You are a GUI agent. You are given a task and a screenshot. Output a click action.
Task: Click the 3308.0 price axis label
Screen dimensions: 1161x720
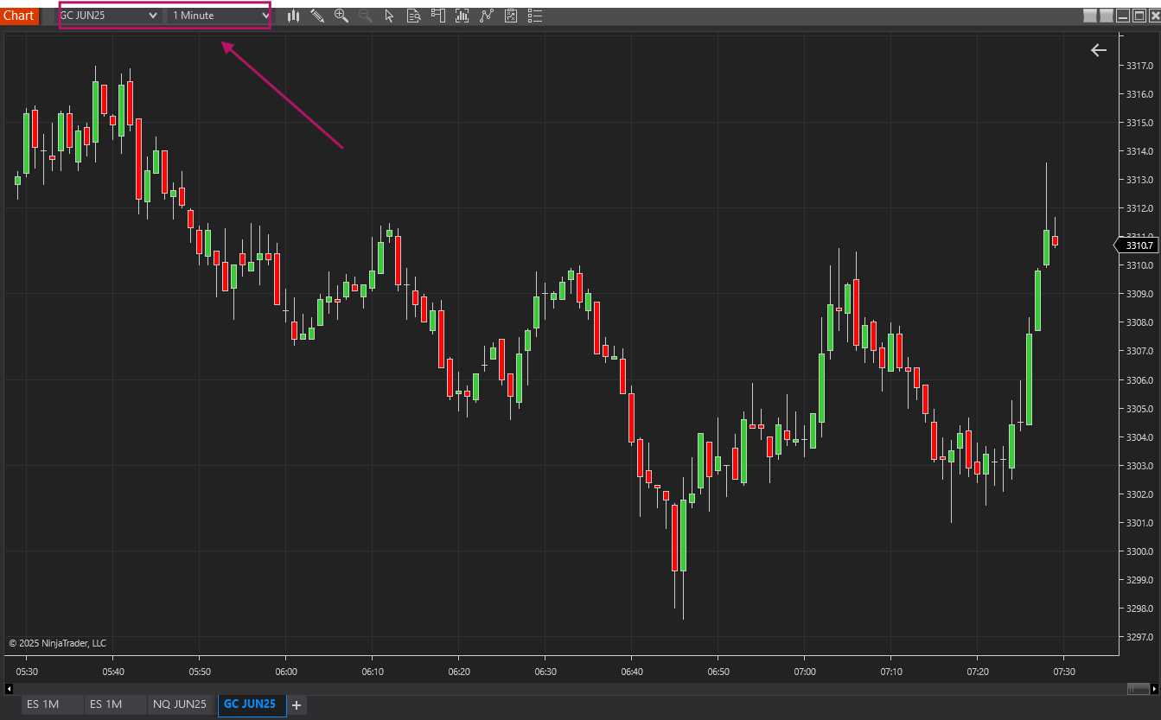pyautogui.click(x=1139, y=322)
